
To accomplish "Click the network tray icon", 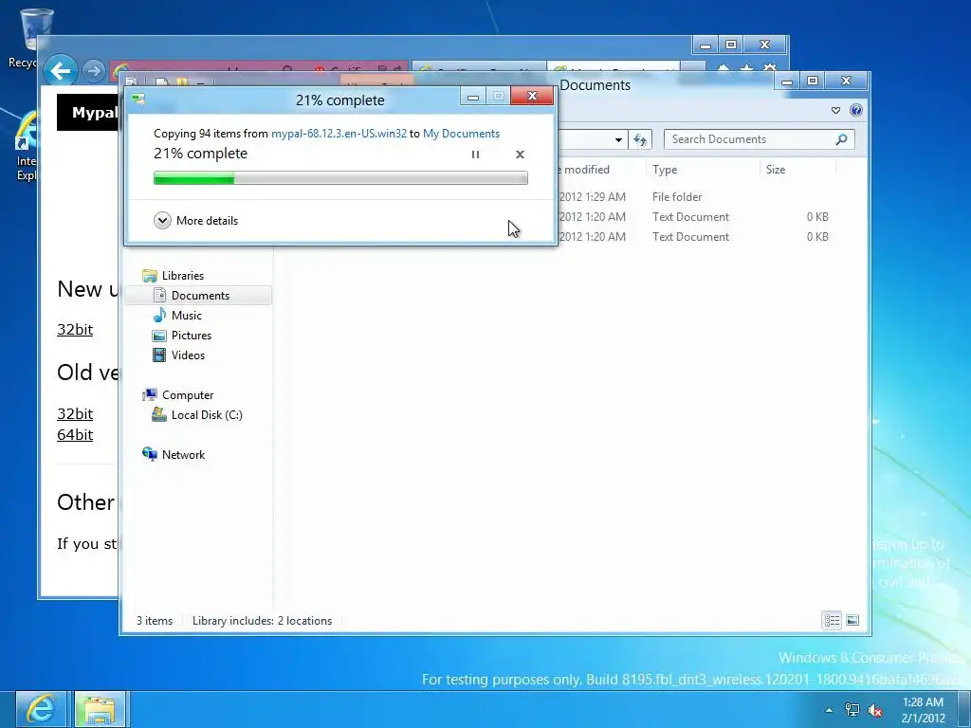I will tap(852, 710).
